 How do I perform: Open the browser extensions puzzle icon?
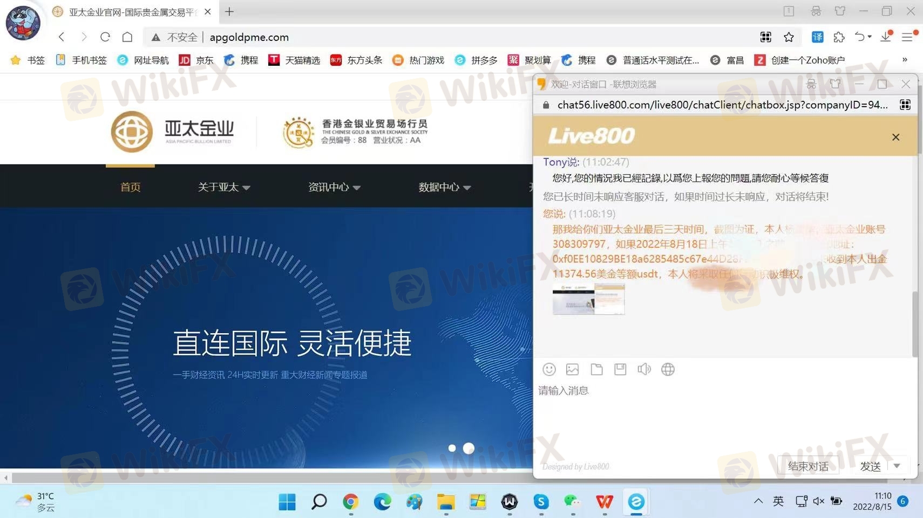click(839, 37)
